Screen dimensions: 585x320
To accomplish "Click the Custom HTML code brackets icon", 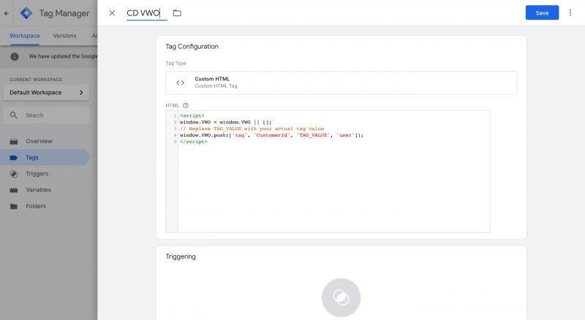I will [x=180, y=83].
